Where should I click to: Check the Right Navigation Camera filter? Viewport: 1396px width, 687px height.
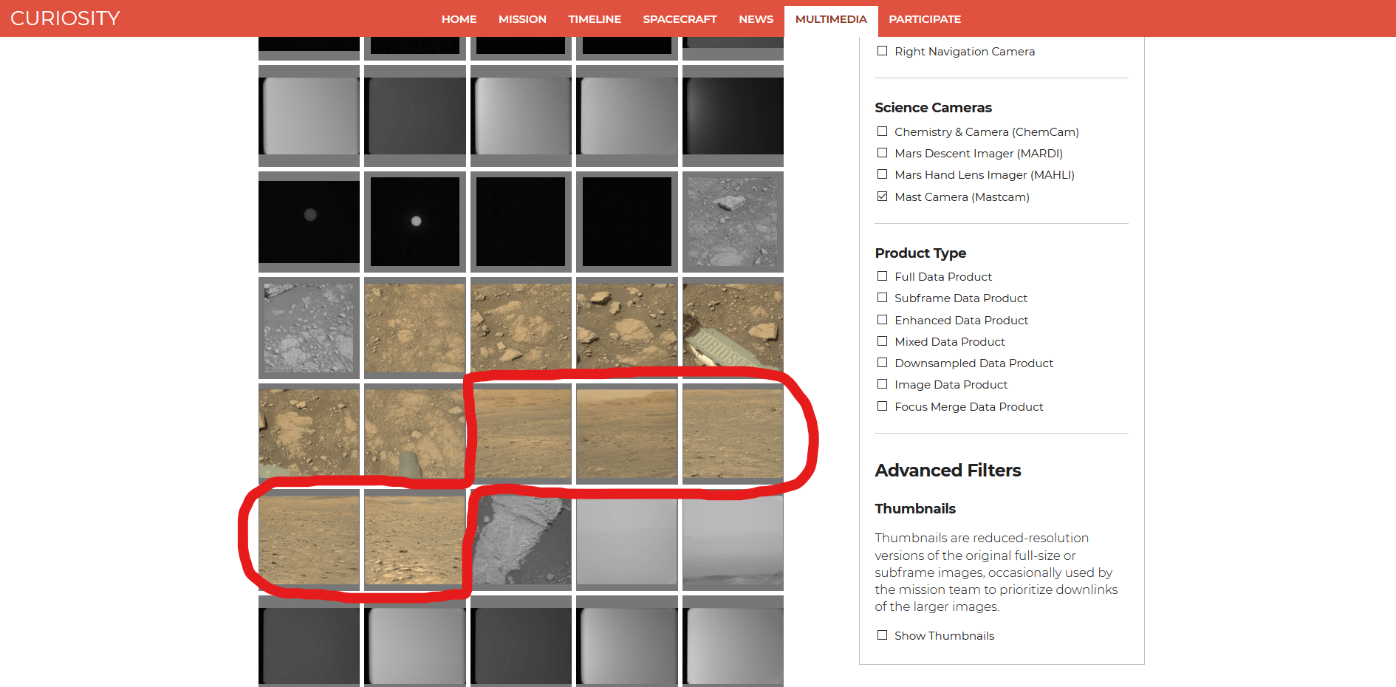(x=883, y=51)
